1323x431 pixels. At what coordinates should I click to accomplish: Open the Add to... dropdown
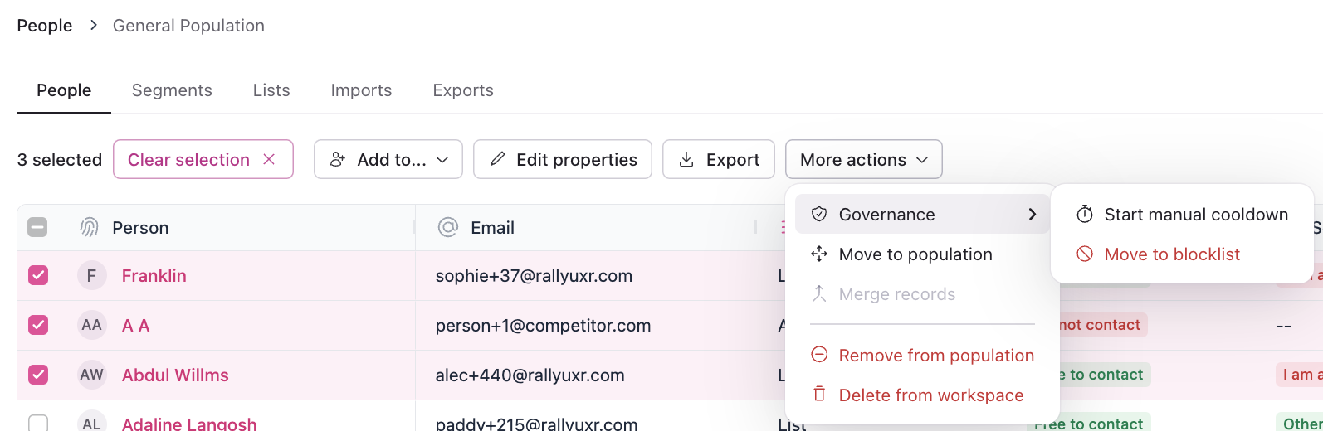(x=388, y=160)
